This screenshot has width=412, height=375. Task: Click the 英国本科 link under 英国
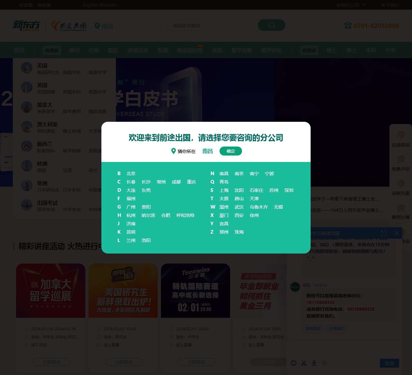72,92
